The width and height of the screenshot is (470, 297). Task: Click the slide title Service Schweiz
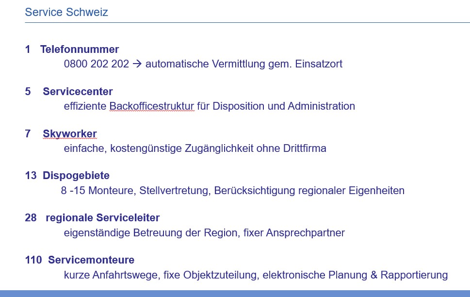coord(66,12)
